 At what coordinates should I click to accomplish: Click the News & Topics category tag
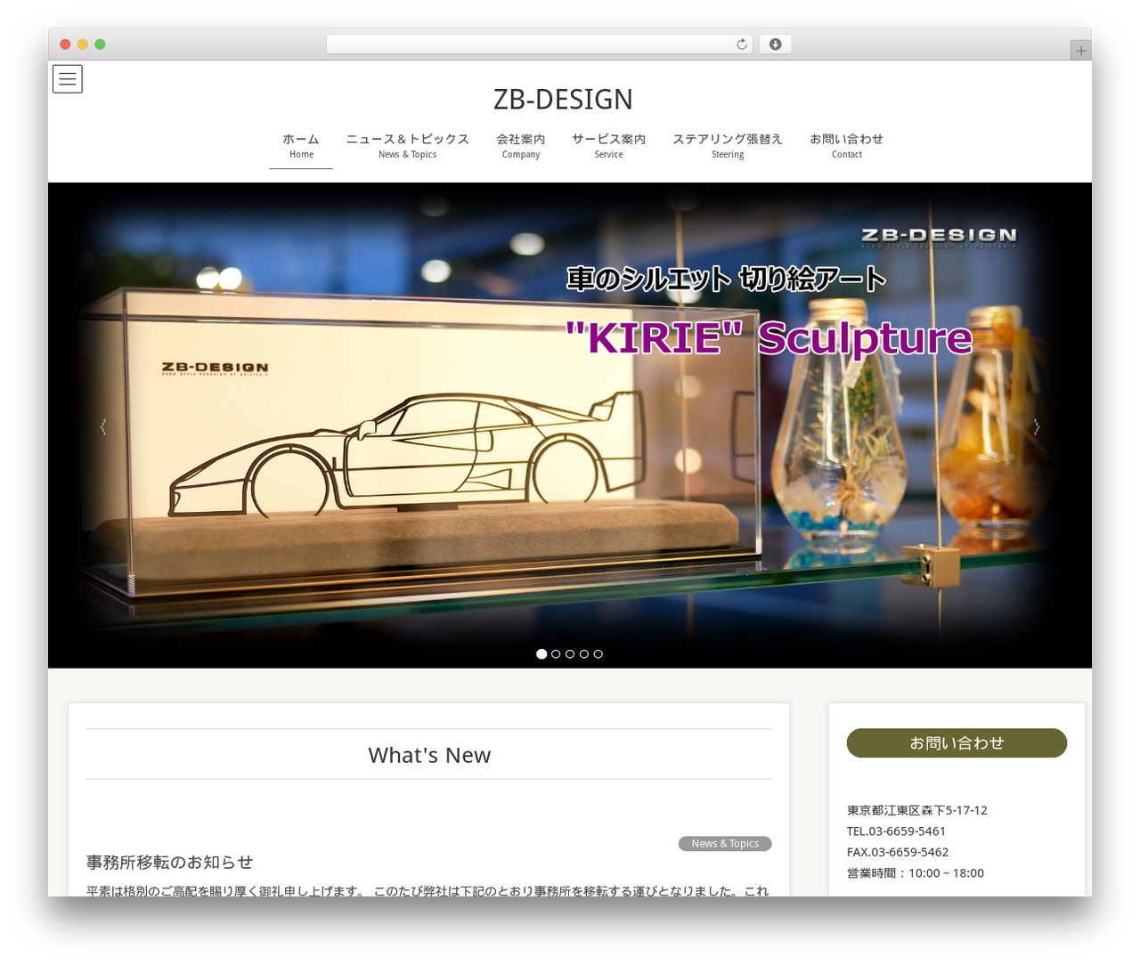click(725, 844)
